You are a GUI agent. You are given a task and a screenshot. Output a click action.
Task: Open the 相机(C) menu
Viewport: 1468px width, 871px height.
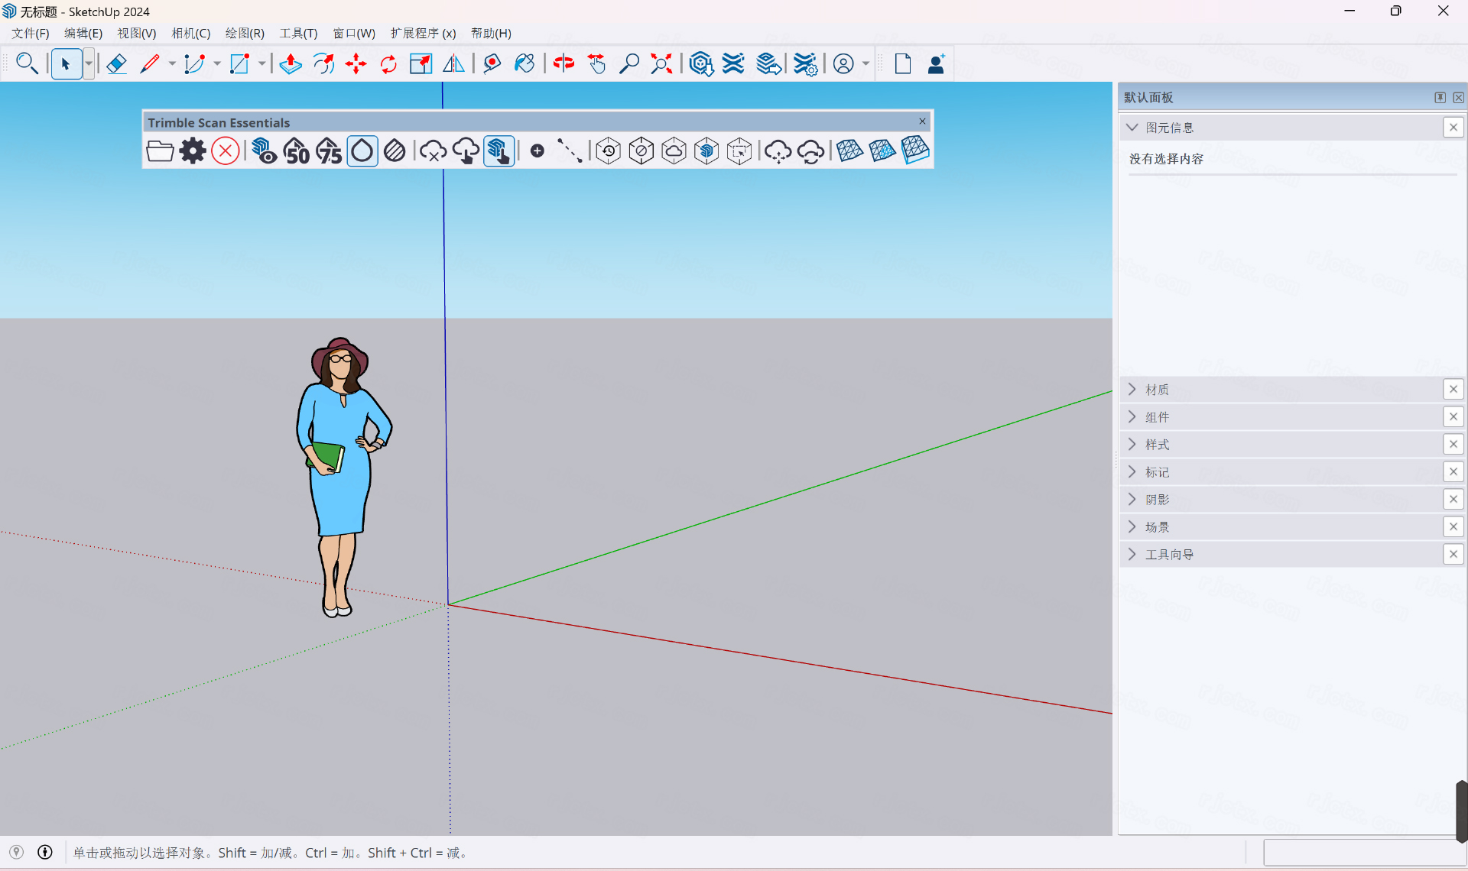click(x=190, y=33)
